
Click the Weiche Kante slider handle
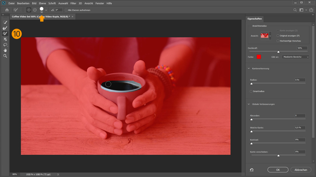coord(251,131)
